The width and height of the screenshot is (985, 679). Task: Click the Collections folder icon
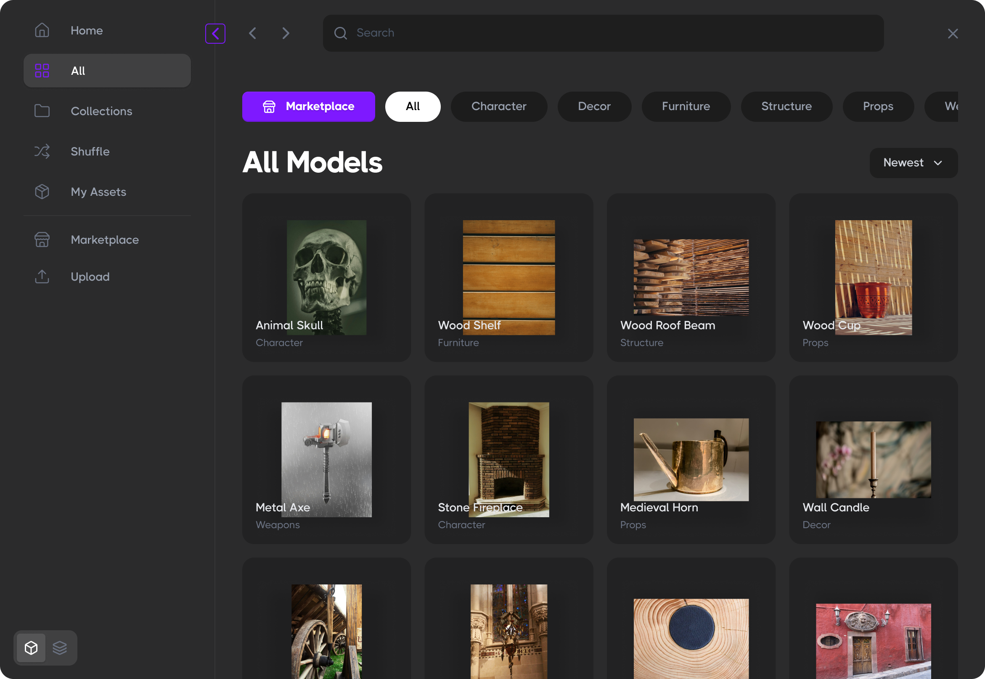[42, 111]
